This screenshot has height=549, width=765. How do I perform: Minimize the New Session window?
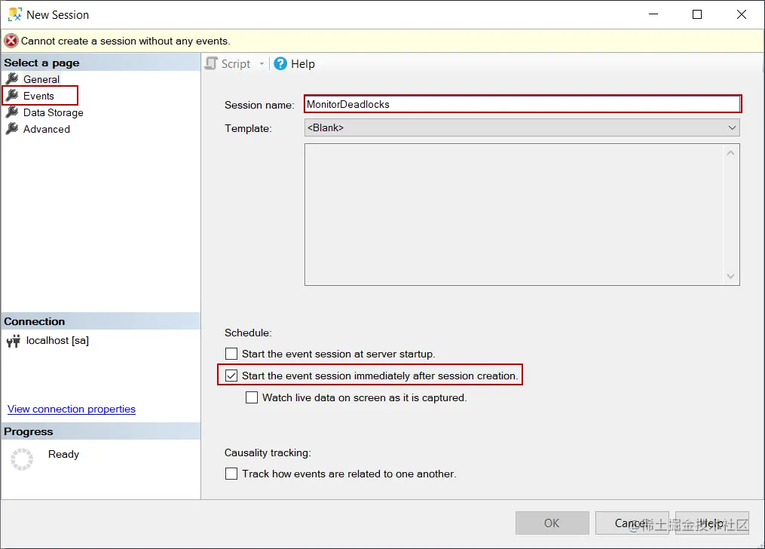[653, 14]
